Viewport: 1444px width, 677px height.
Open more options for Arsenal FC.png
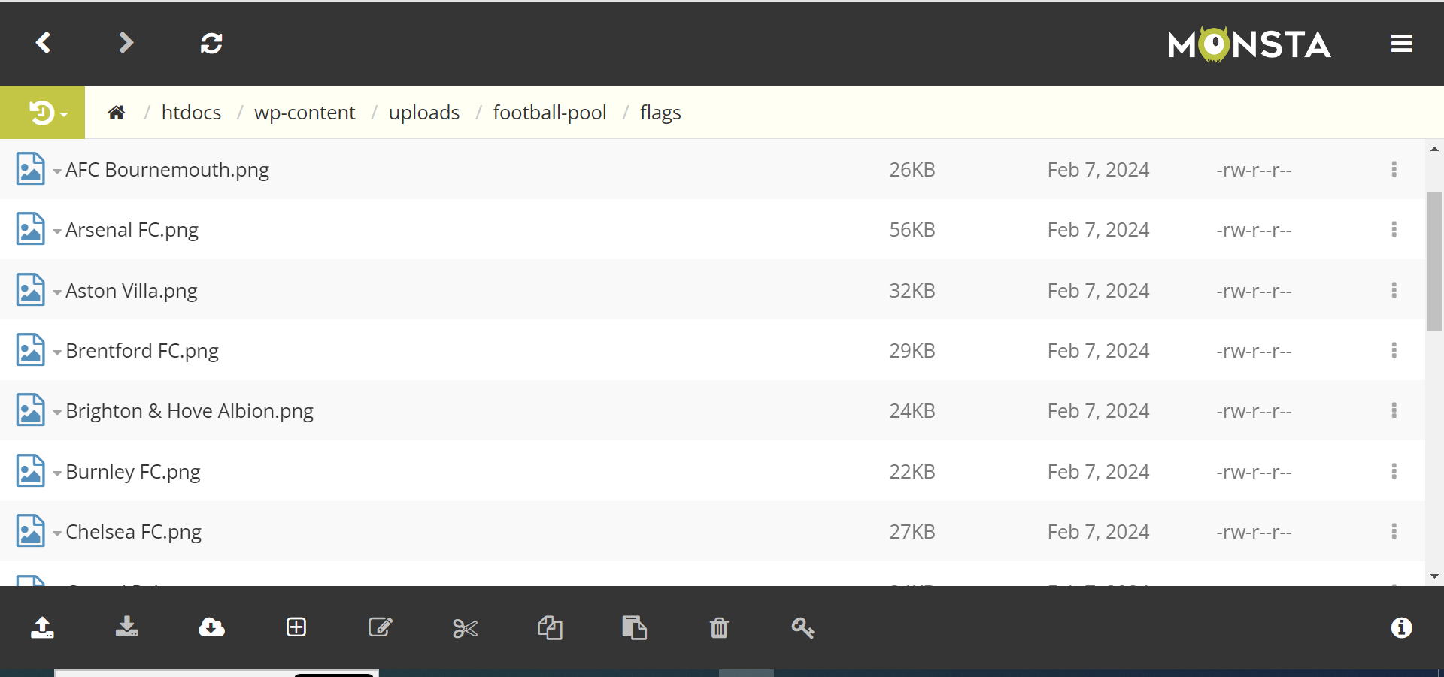(1394, 229)
